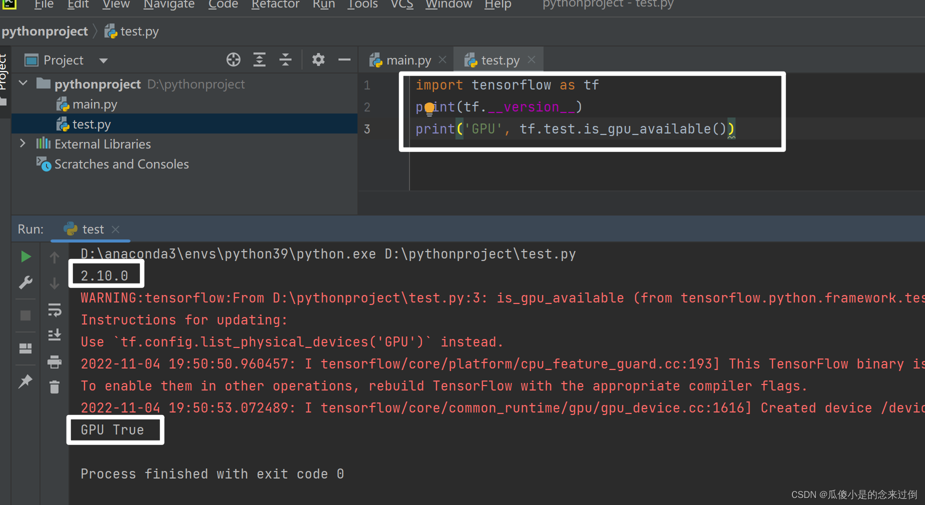The width and height of the screenshot is (925, 505).
Task: Open the Run menu
Action: [323, 4]
